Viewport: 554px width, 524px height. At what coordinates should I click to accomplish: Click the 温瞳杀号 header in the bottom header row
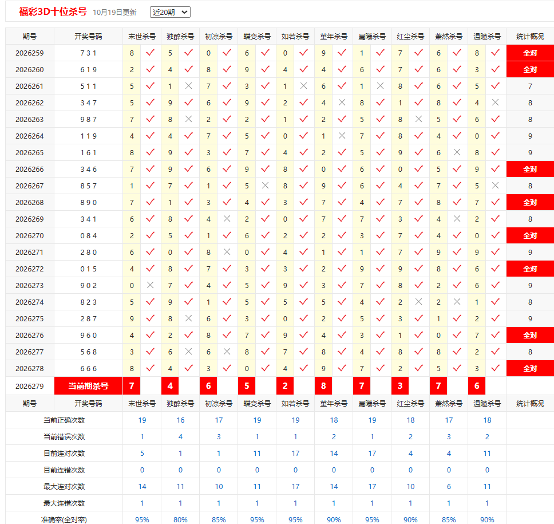(x=487, y=403)
